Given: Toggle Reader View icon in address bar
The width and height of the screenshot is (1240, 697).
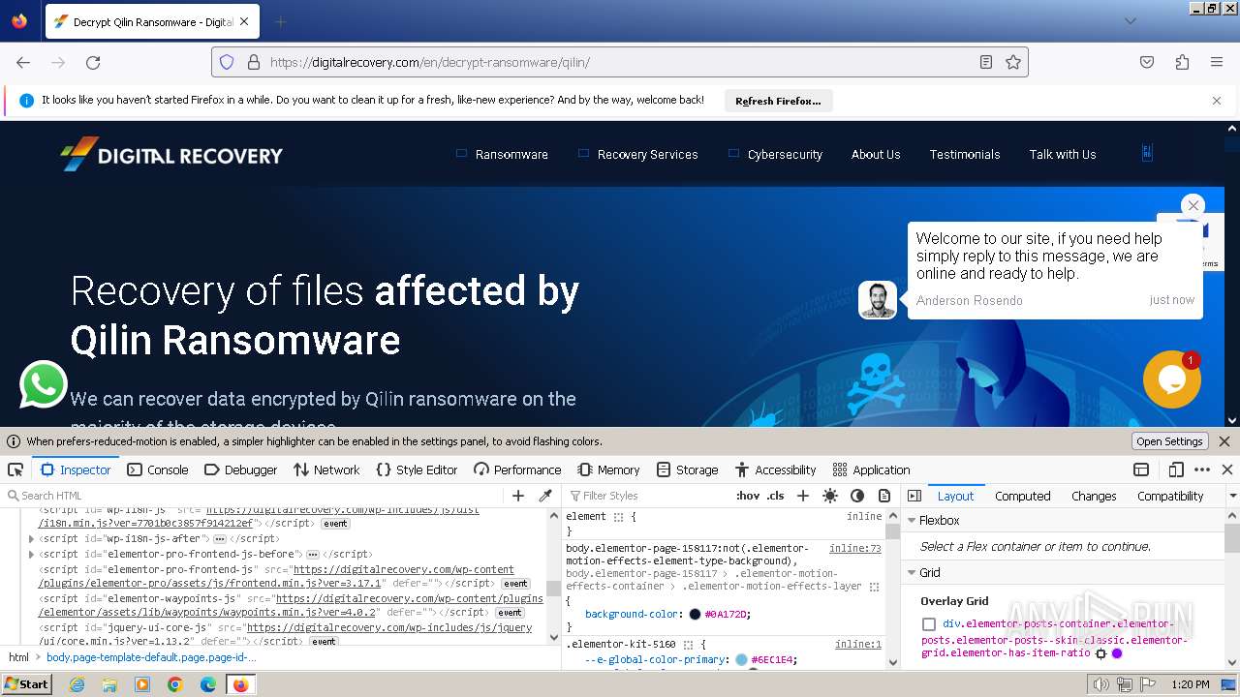Looking at the screenshot, I should 986,62.
